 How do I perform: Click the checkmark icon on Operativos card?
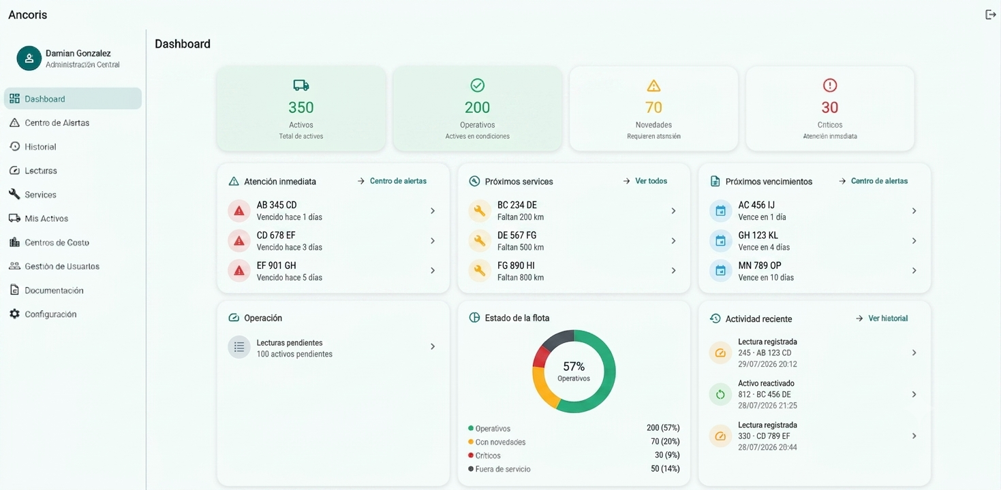pos(478,85)
